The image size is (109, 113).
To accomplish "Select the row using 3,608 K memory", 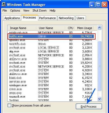I will tap(51, 51).
